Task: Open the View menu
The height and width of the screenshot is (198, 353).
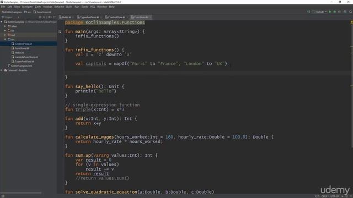Action: tap(17, 7)
